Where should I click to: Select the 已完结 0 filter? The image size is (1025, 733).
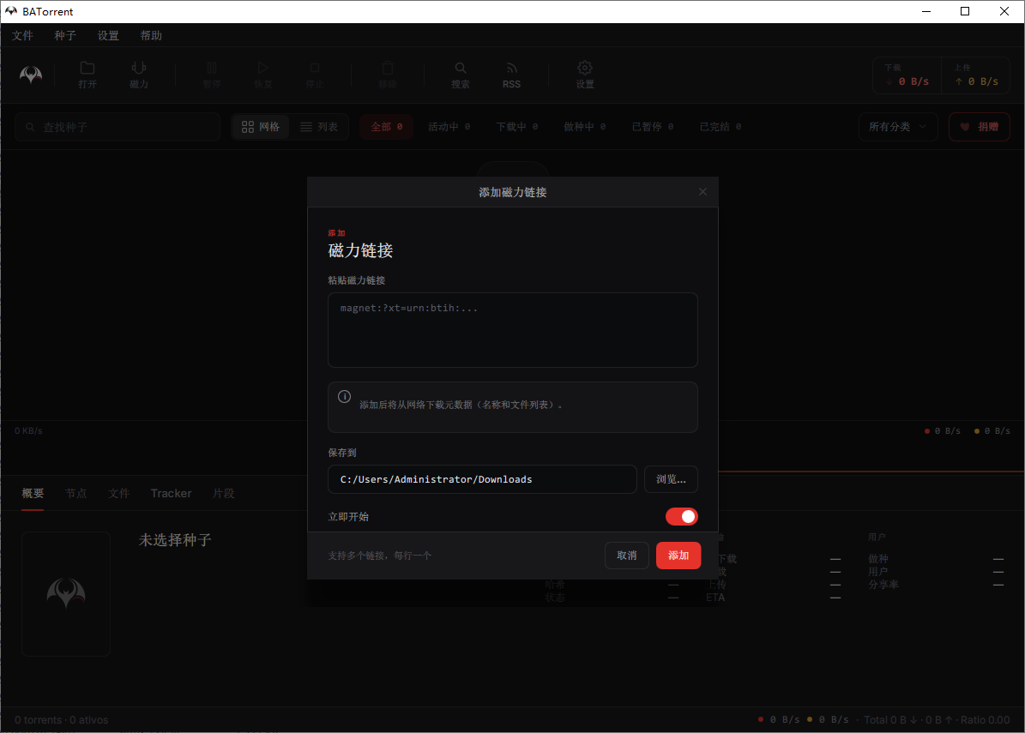pyautogui.click(x=721, y=127)
